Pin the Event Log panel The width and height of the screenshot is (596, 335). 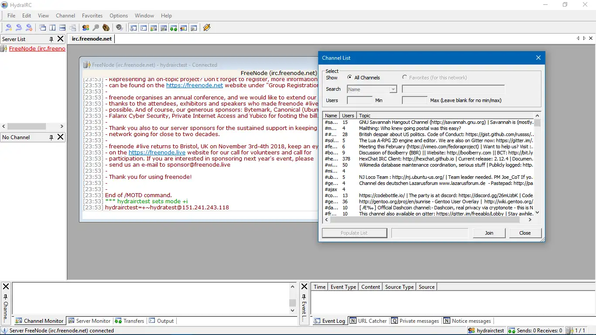tap(304, 297)
